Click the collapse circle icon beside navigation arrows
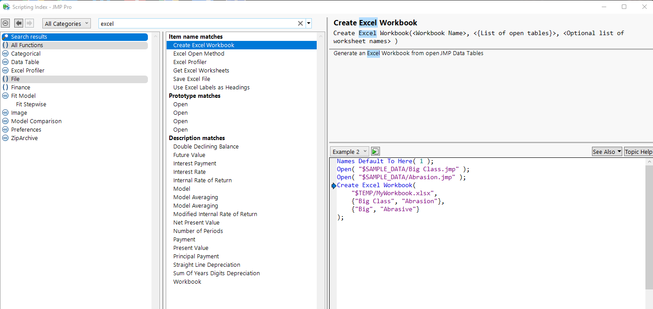 click(5, 23)
